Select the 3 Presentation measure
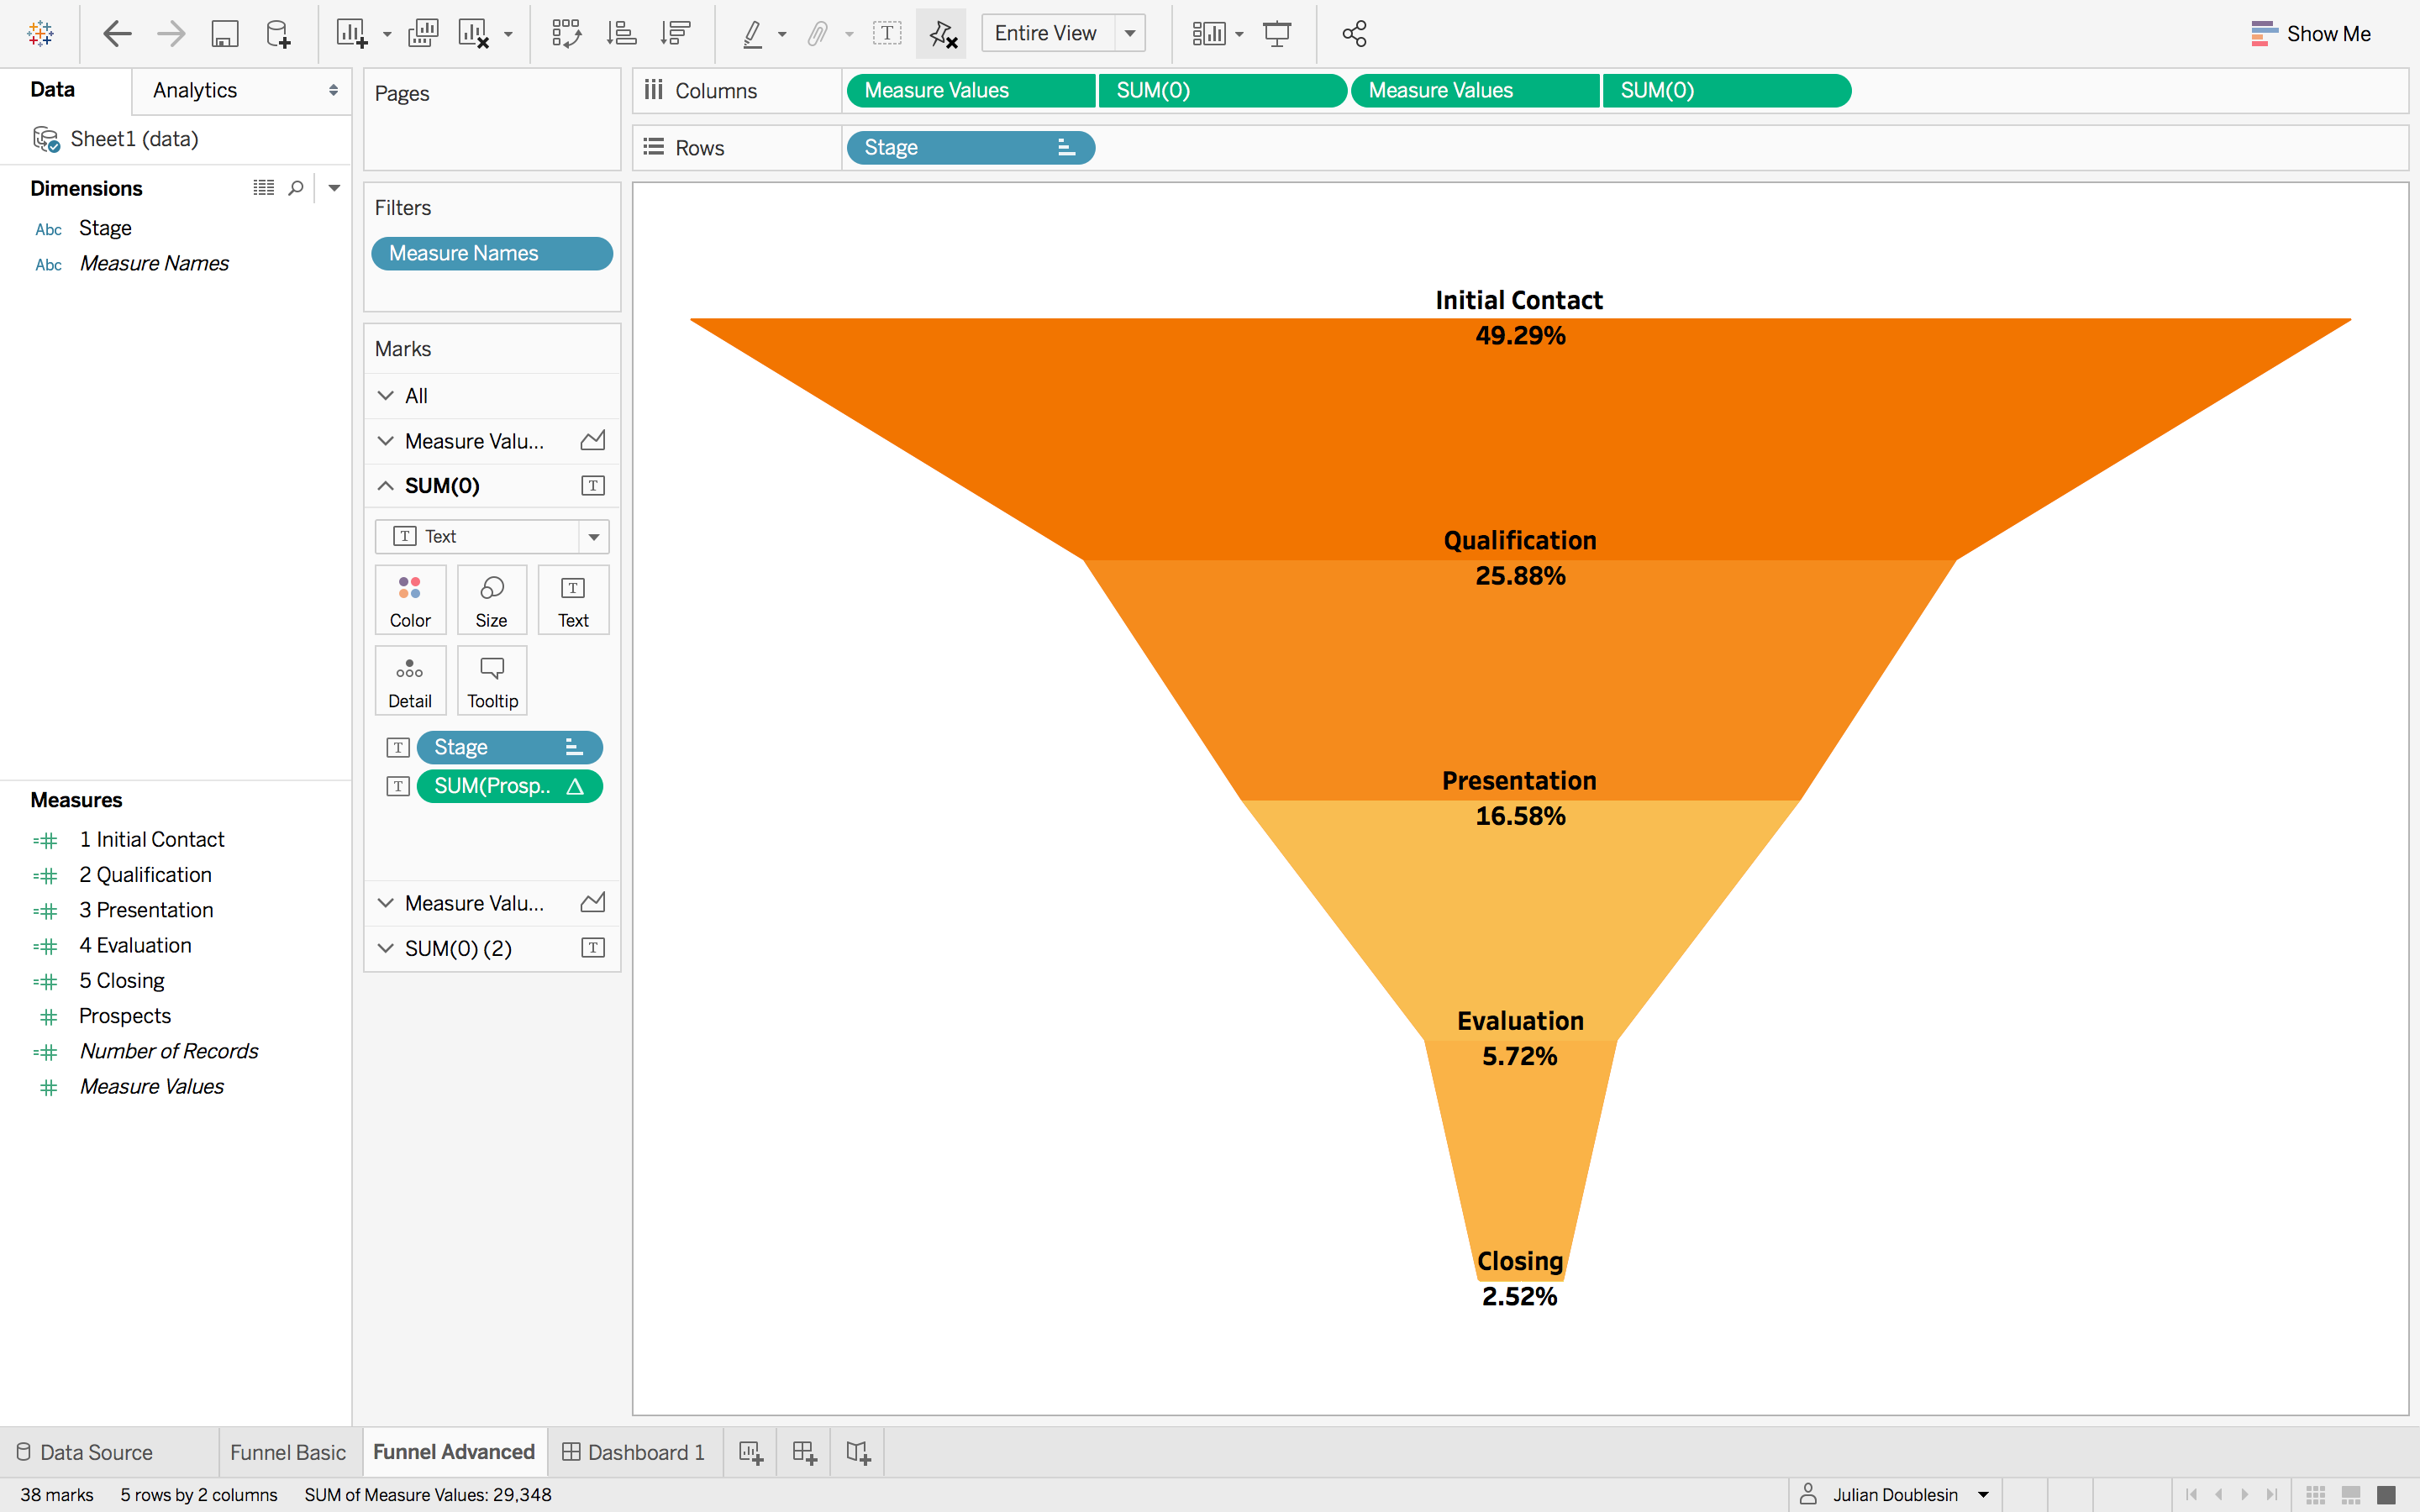 coord(146,910)
